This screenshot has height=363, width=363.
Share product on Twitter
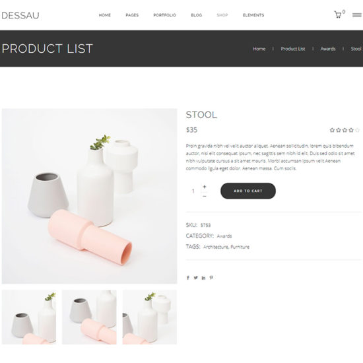coord(195,278)
